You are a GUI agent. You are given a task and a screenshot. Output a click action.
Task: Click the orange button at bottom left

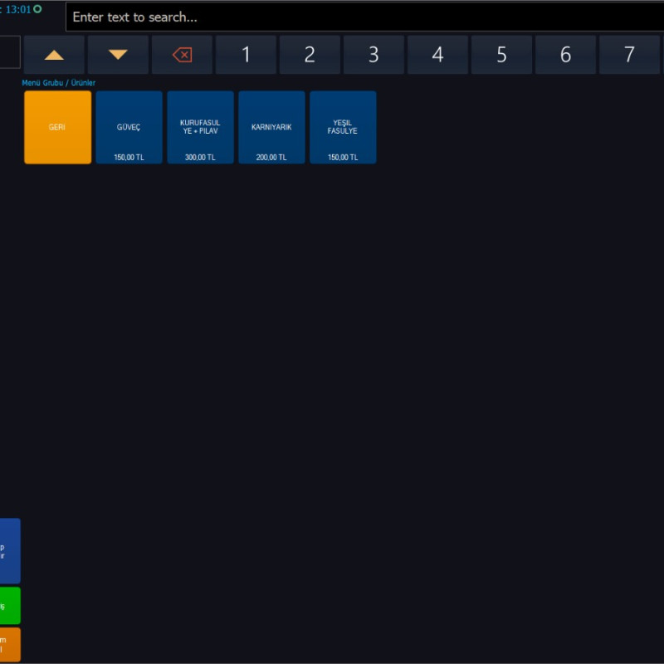tap(9, 645)
